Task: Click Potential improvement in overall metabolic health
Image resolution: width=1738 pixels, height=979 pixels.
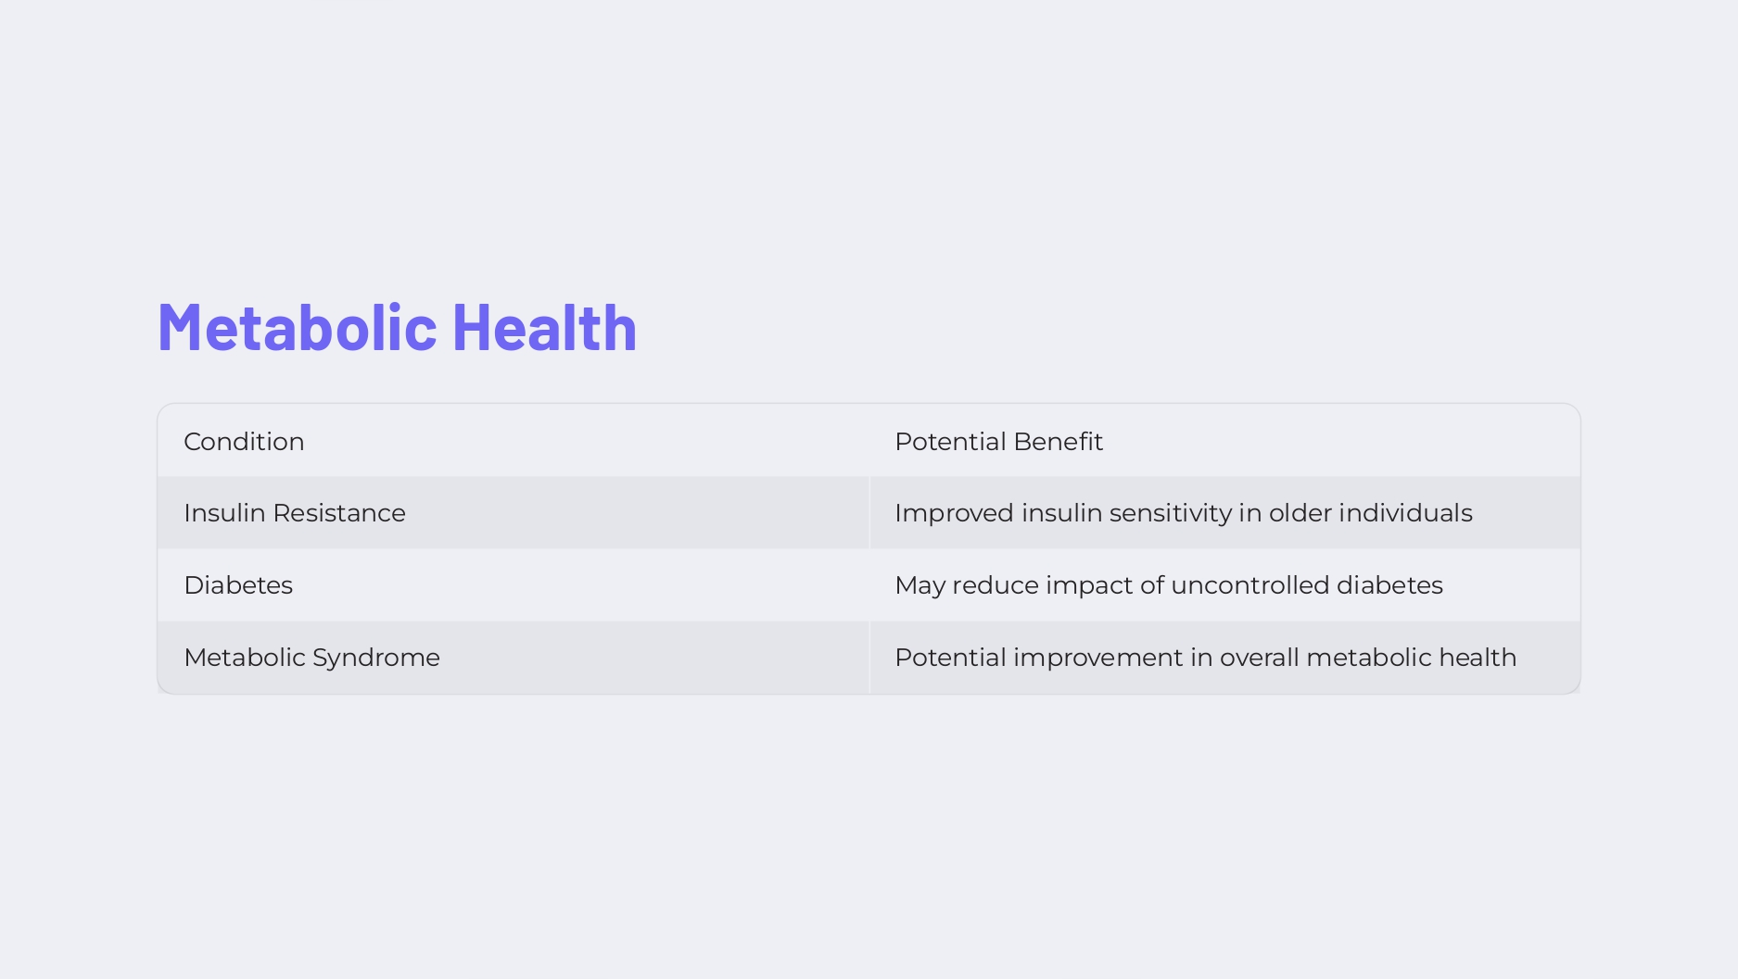Action: tap(1205, 658)
